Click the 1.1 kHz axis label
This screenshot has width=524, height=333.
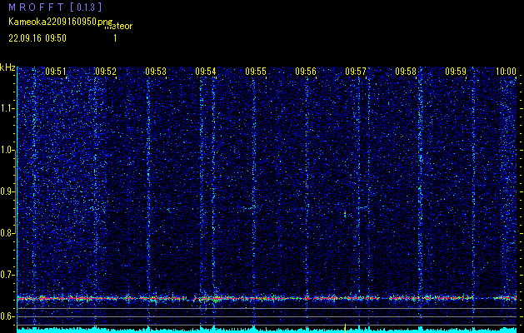click(7, 108)
